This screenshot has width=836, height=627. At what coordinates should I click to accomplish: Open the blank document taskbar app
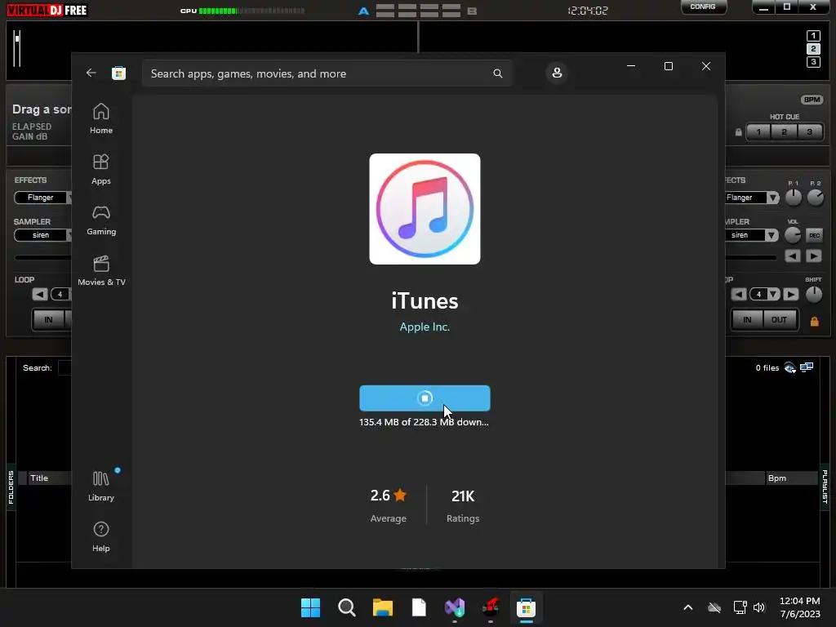point(419,607)
